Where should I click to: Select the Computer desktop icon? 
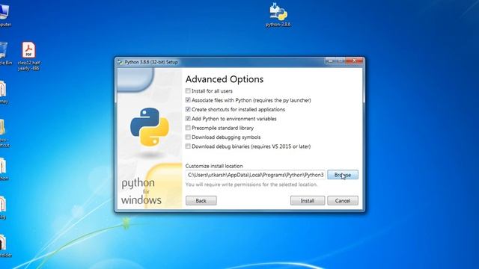4,15
